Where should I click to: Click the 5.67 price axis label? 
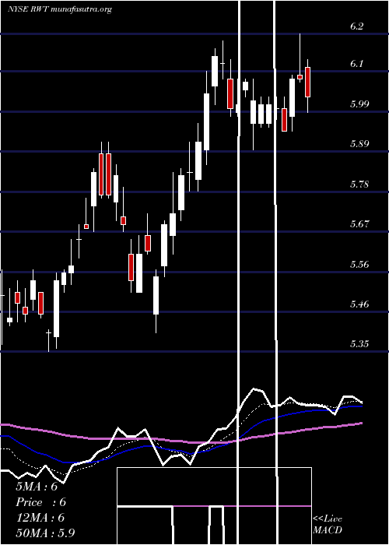359,224
